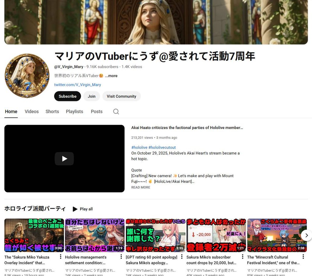This screenshot has width=312, height=276.
Task: Open options menu for subscriber count drops video
Action: click(242, 257)
